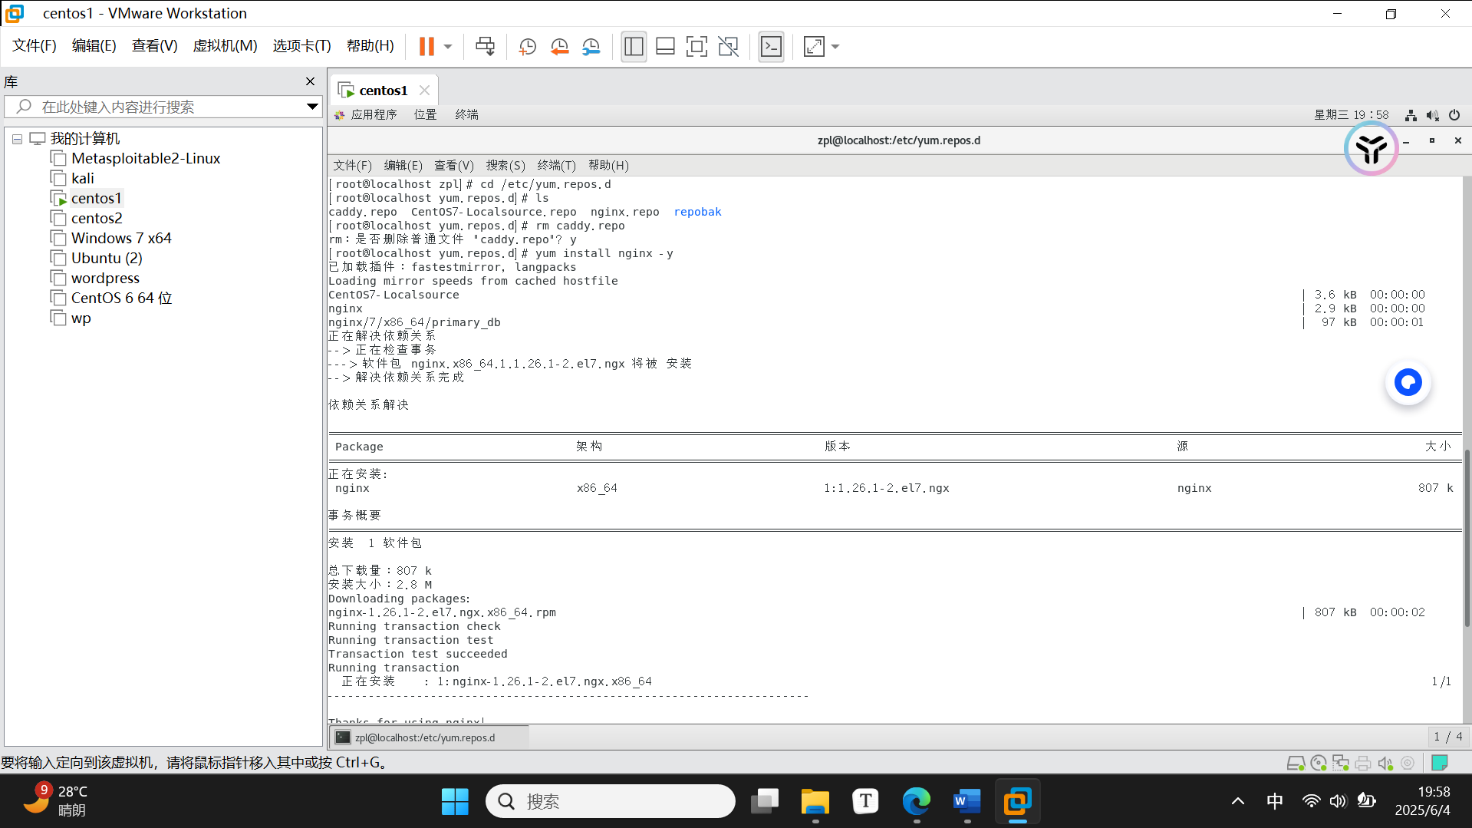Select Metasploitable2-Linux in the library

click(146, 158)
